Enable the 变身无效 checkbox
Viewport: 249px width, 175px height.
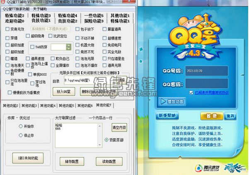click(7, 29)
